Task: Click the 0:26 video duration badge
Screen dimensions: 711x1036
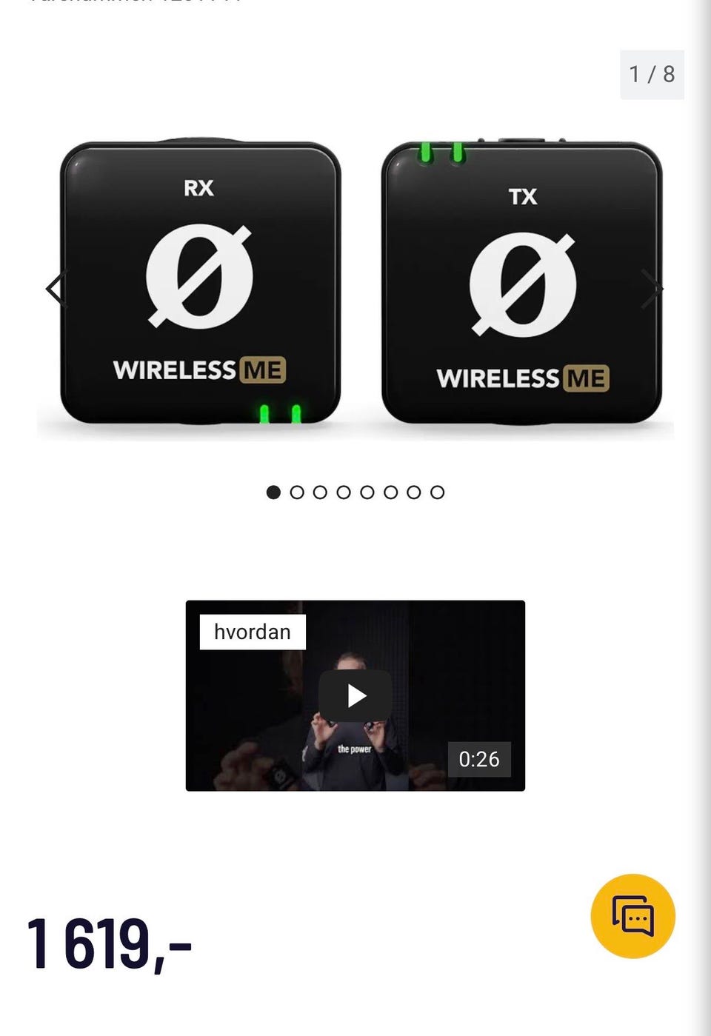Action: click(479, 759)
